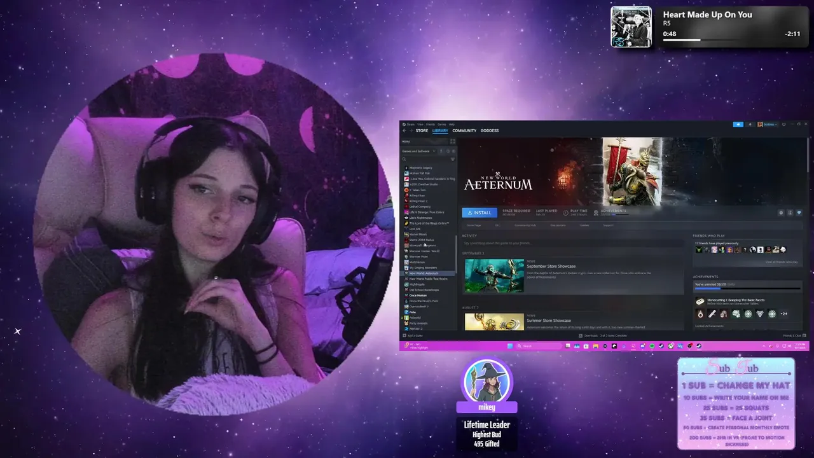Image resolution: width=814 pixels, height=458 pixels.
Task: Open the Steam menu in menu bar
Action: (x=410, y=124)
